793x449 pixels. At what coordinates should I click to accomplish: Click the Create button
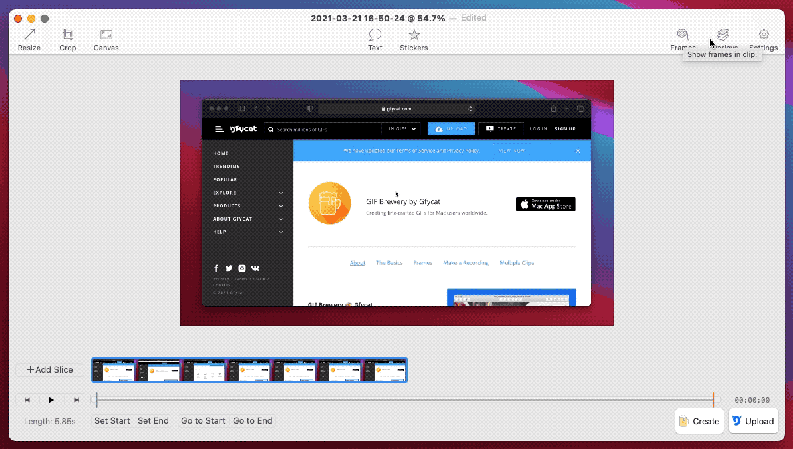pyautogui.click(x=699, y=421)
